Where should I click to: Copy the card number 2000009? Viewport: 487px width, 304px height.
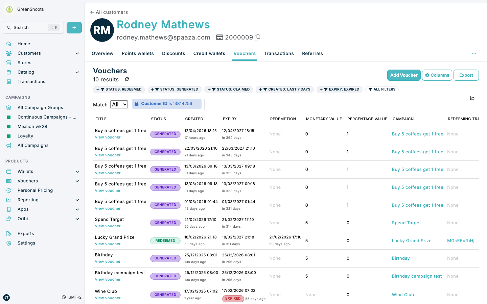257,37
